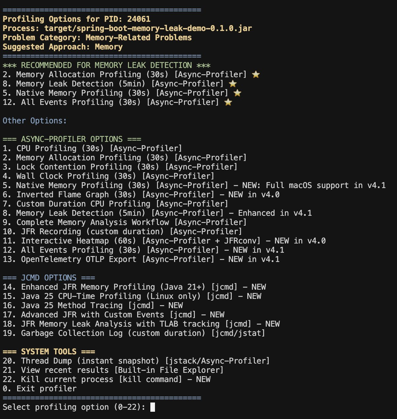Click the 'Select profiling option (0-22)' prompt text
This screenshot has width=397, height=419.
tap(74, 407)
